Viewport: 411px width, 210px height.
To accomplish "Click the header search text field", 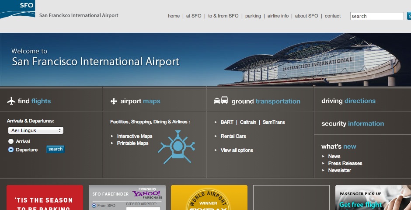I will [x=377, y=16].
